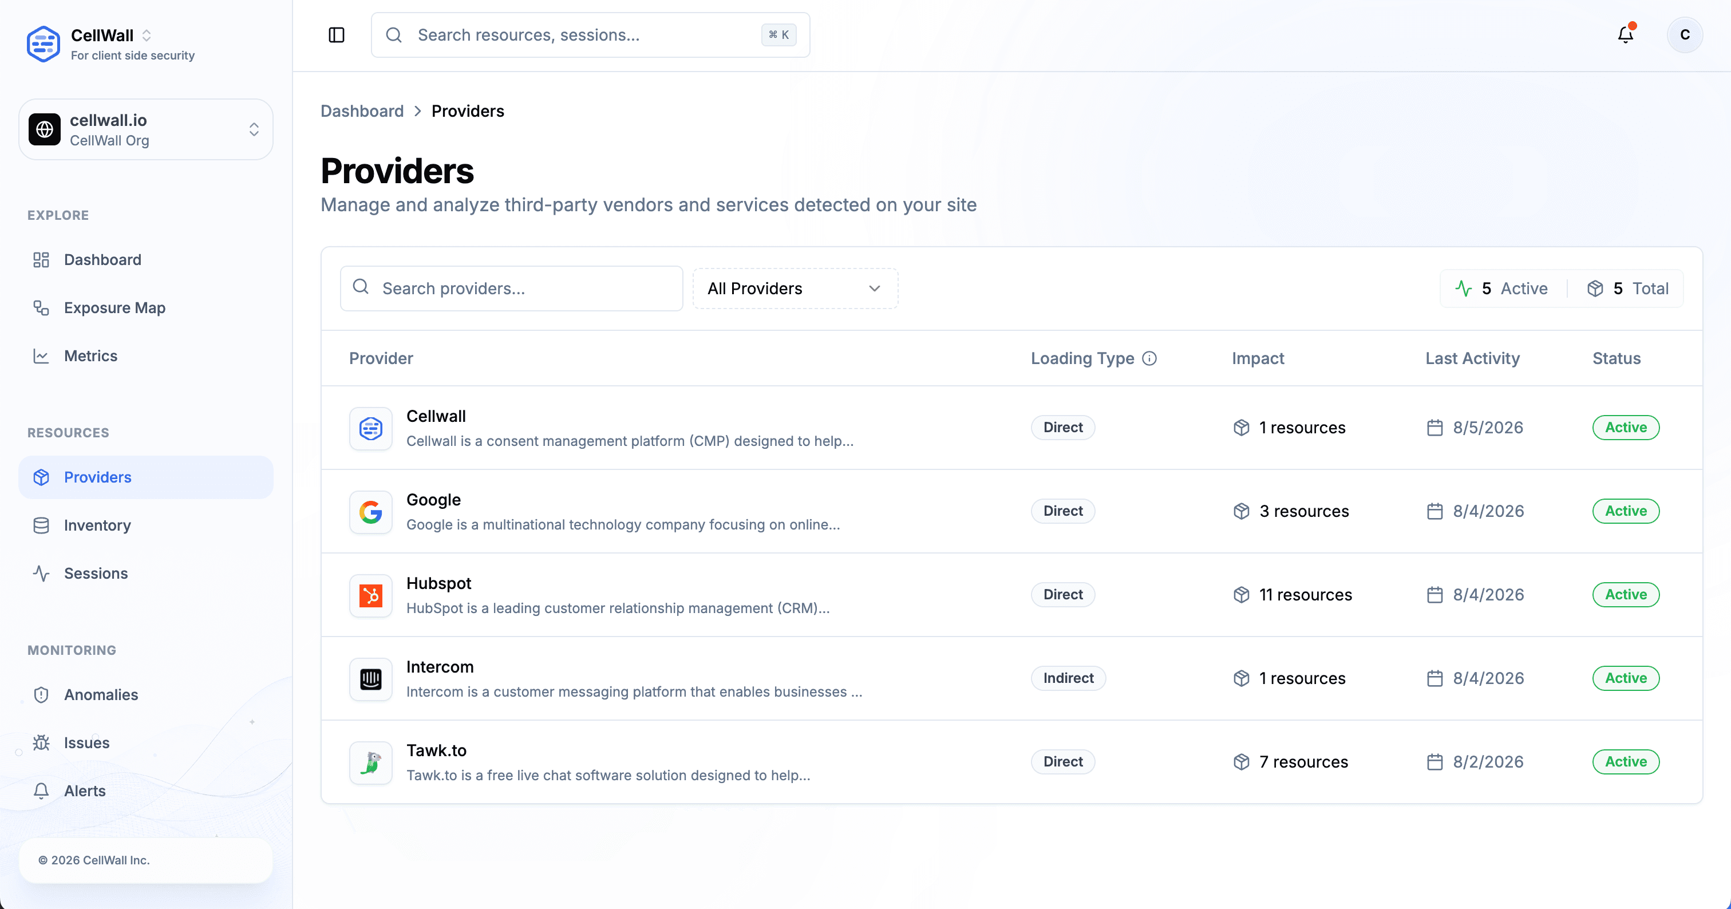This screenshot has width=1731, height=909.
Task: Click the Inventory database icon
Action: tap(41, 525)
